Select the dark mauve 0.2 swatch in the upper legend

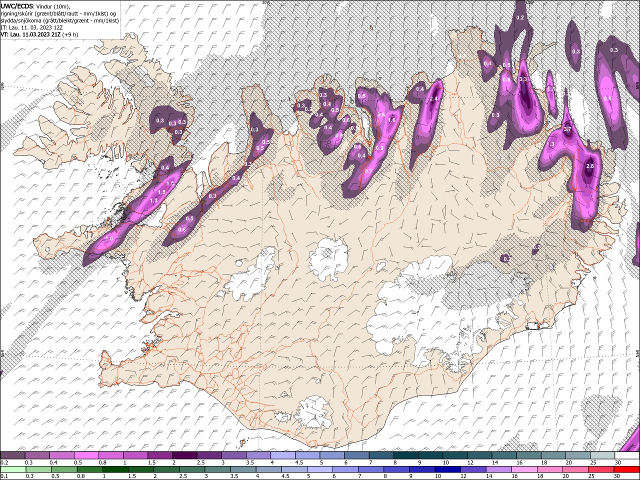pos(12,455)
